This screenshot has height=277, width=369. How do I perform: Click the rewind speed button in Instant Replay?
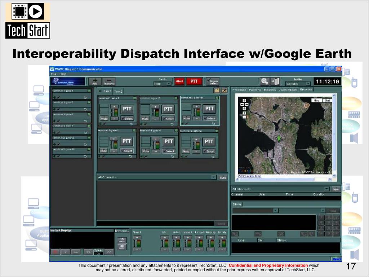tap(88, 252)
